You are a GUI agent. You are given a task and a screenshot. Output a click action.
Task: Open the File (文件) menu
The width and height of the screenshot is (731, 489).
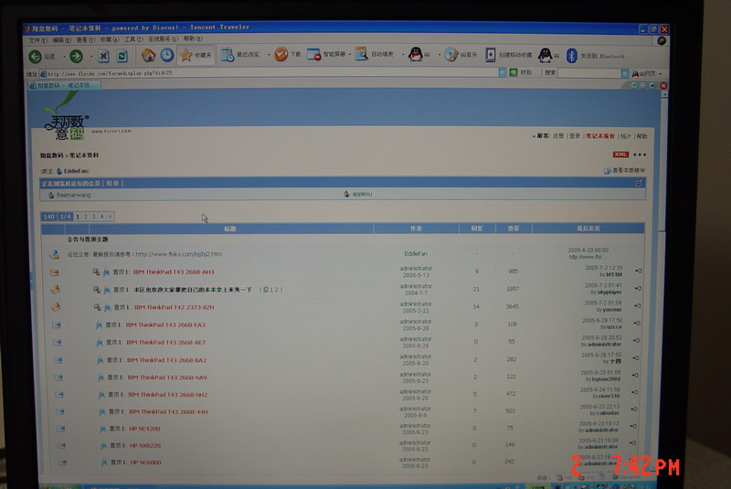37,40
